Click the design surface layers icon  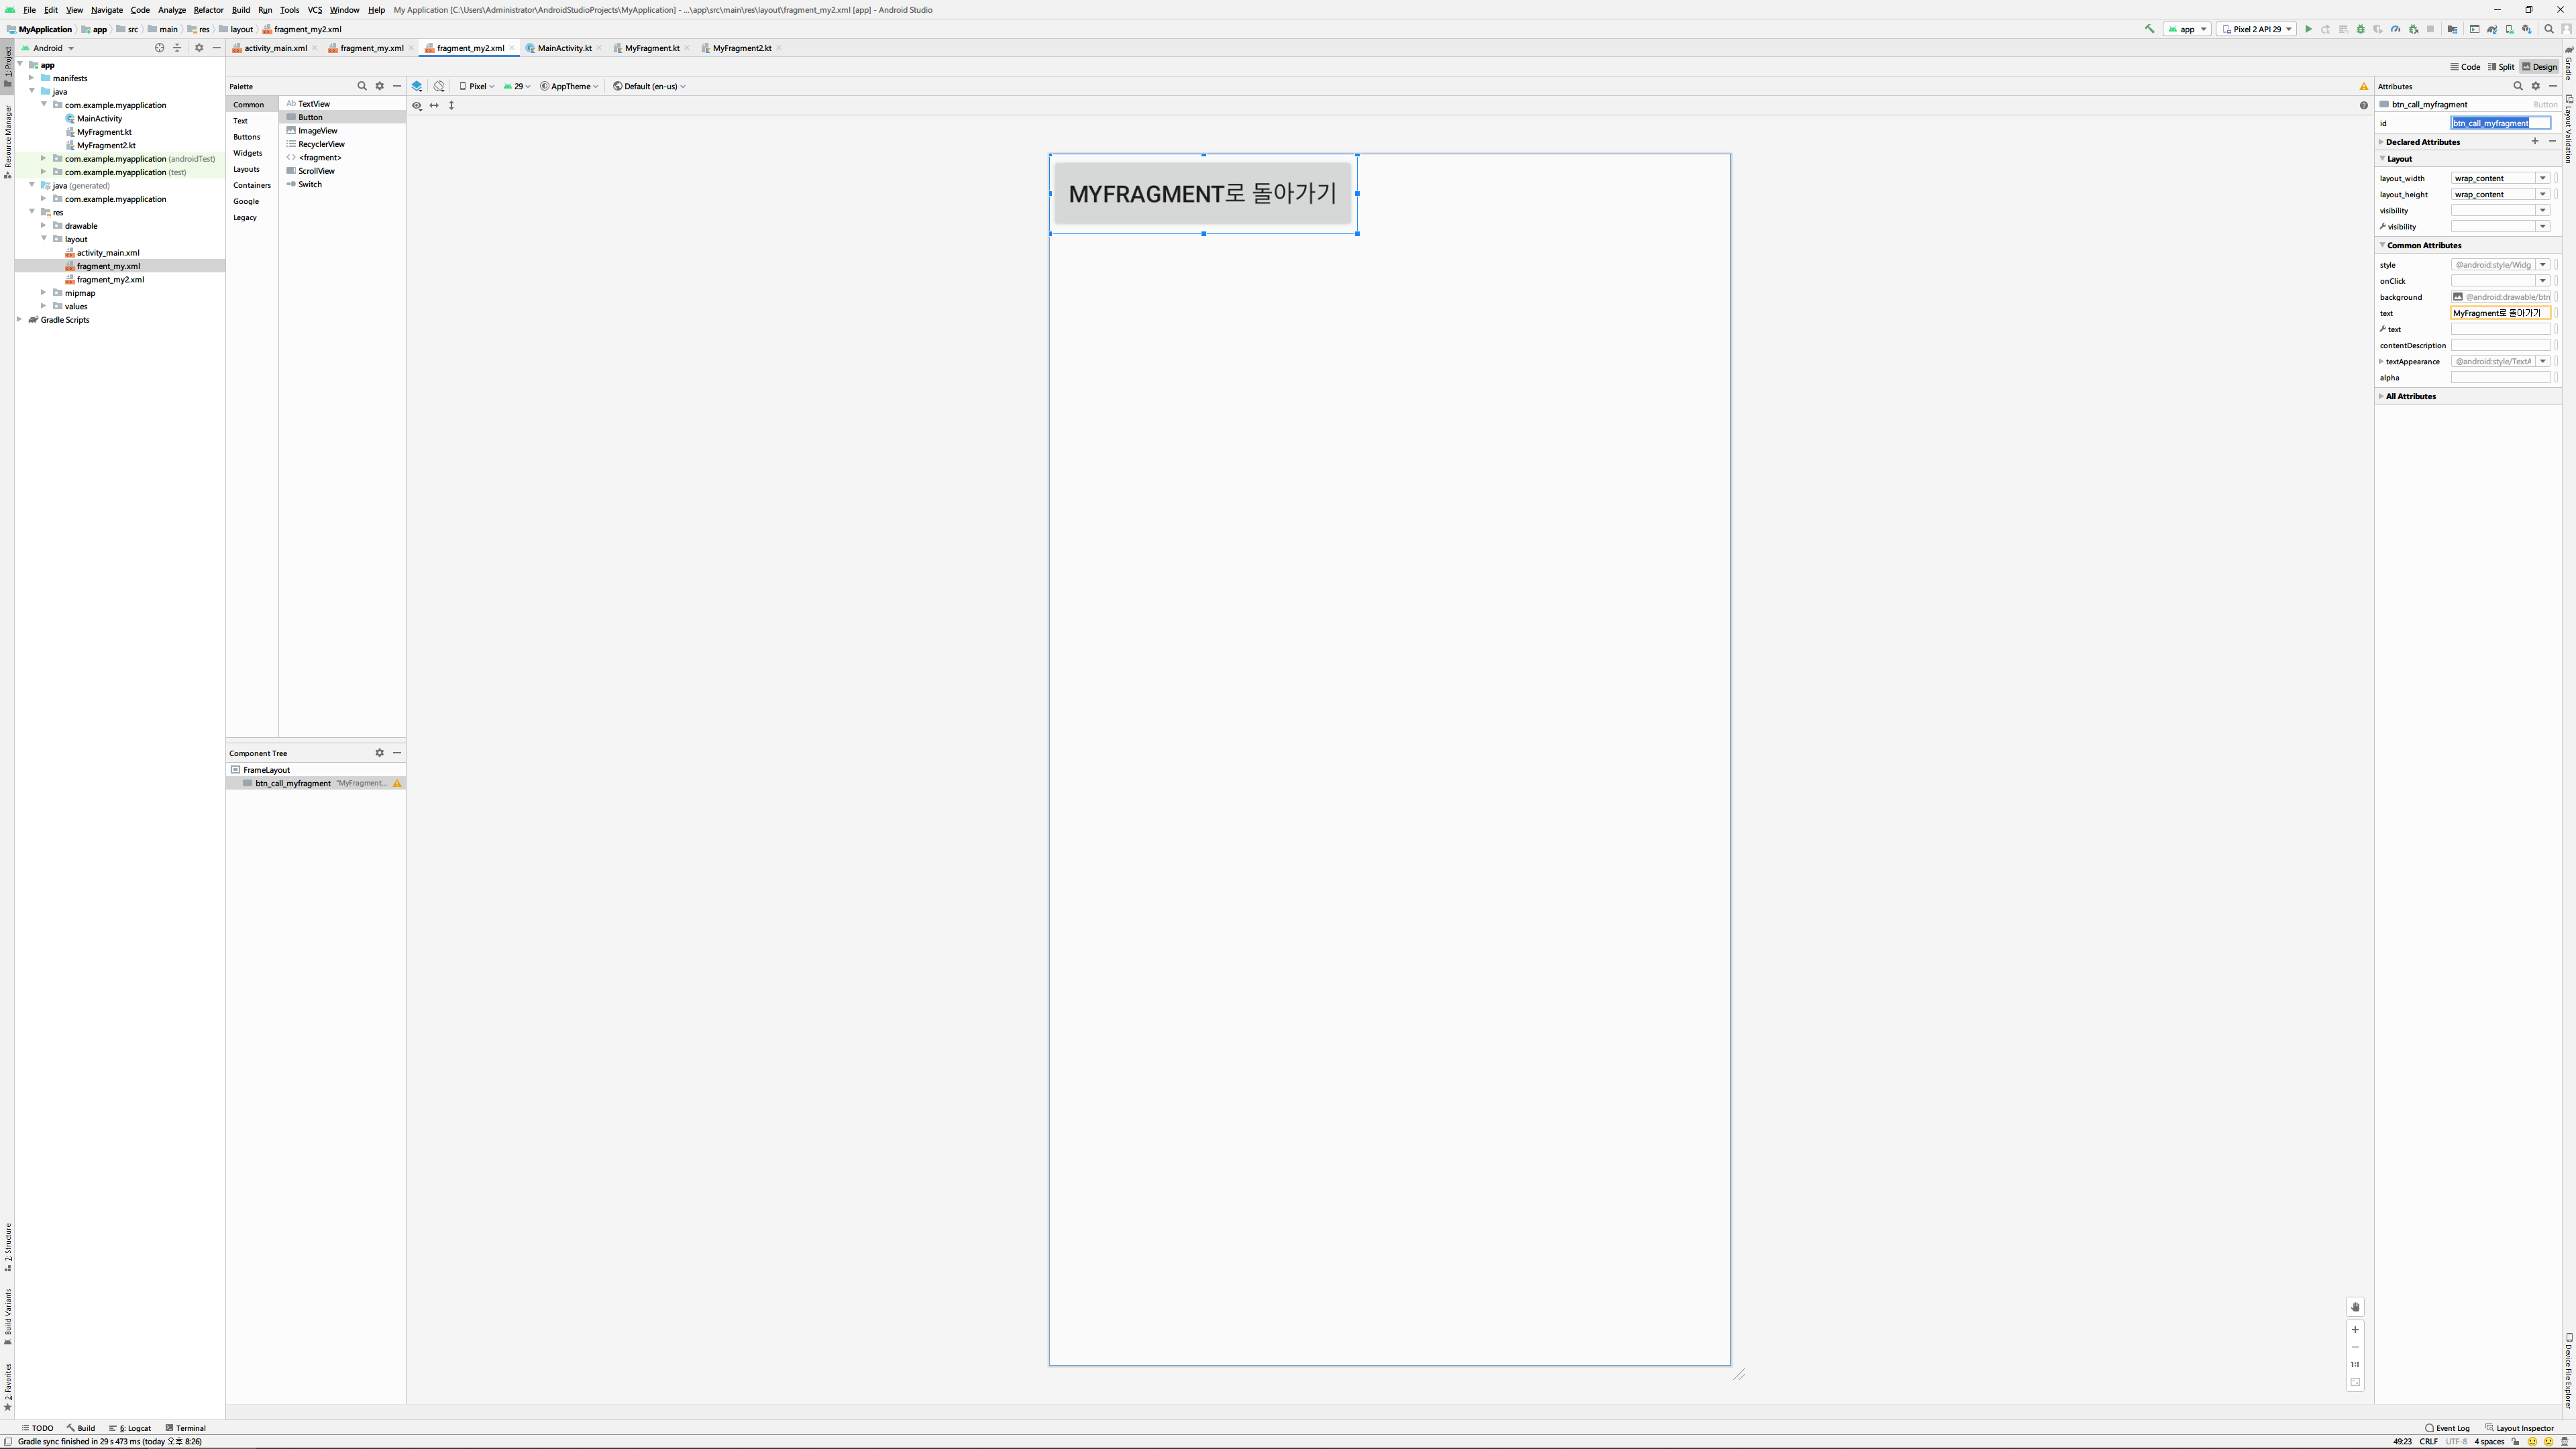(x=417, y=86)
